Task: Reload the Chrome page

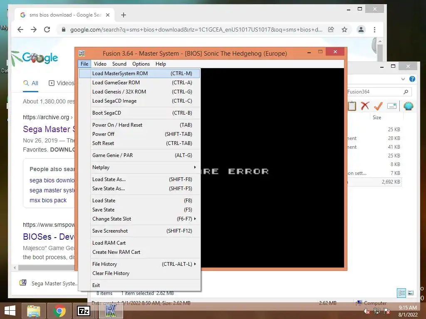Action: (x=47, y=29)
